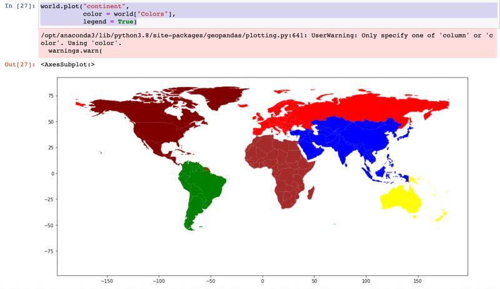Click the y-axis tick label −75

click(x=49, y=251)
